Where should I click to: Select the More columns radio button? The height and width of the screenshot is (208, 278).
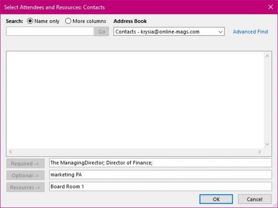coord(68,21)
